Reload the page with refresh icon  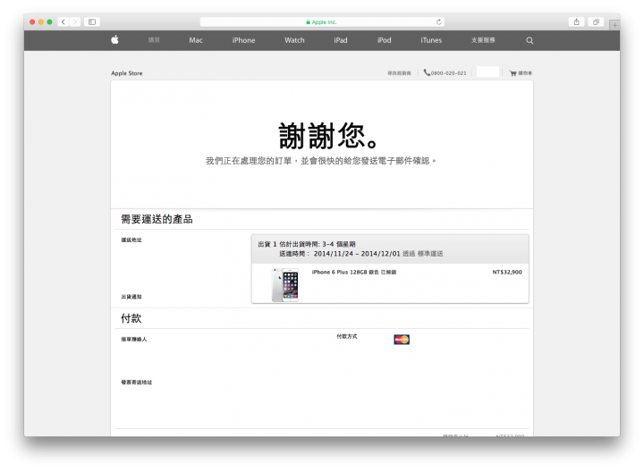click(439, 21)
